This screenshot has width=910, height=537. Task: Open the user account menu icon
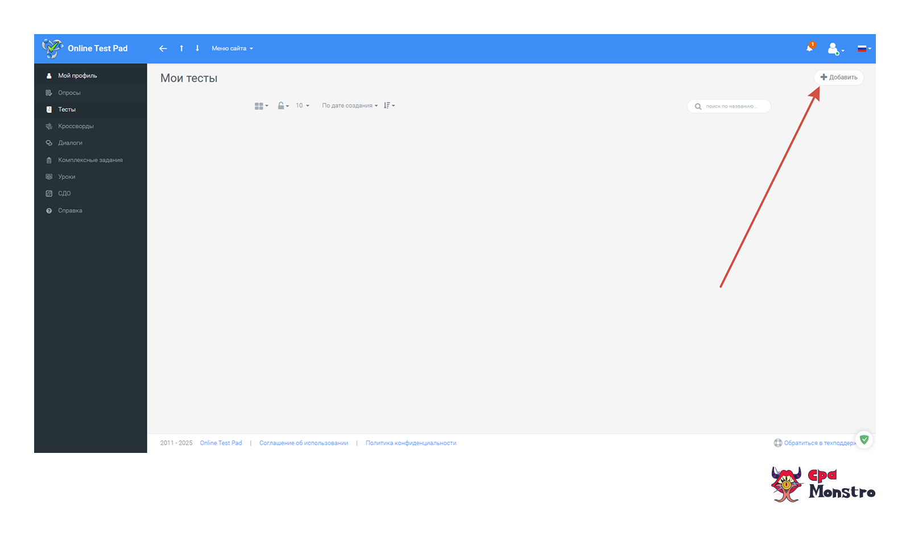point(835,49)
